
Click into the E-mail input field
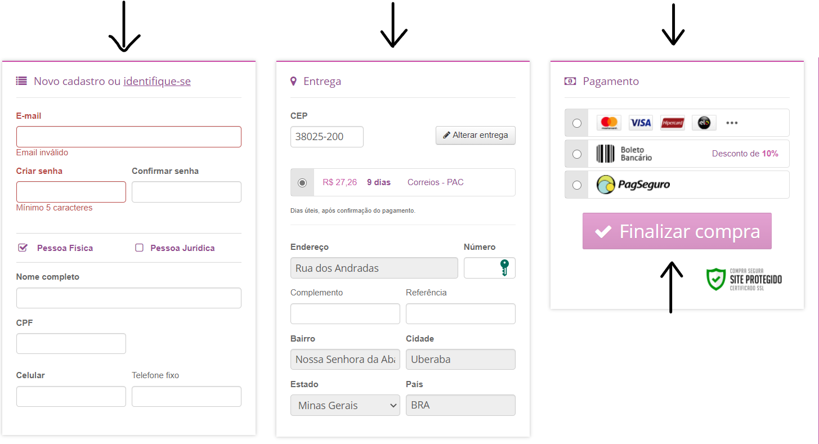click(x=129, y=137)
